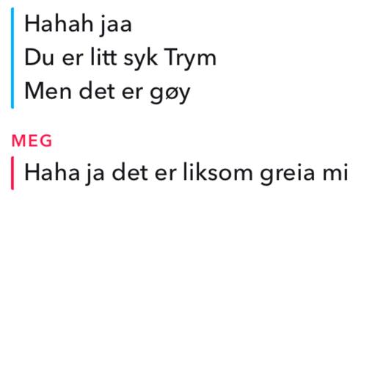Select the "Du er litt syk Trym" message
The height and width of the screenshot is (367, 367).
pos(120,58)
